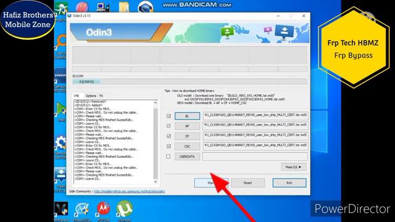This screenshot has width=395, height=222.
Task: Close the Odin3 window
Action: tap(304, 16)
